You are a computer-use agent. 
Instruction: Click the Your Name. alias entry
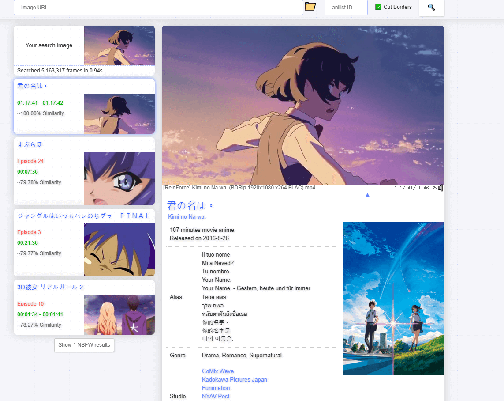(217, 280)
